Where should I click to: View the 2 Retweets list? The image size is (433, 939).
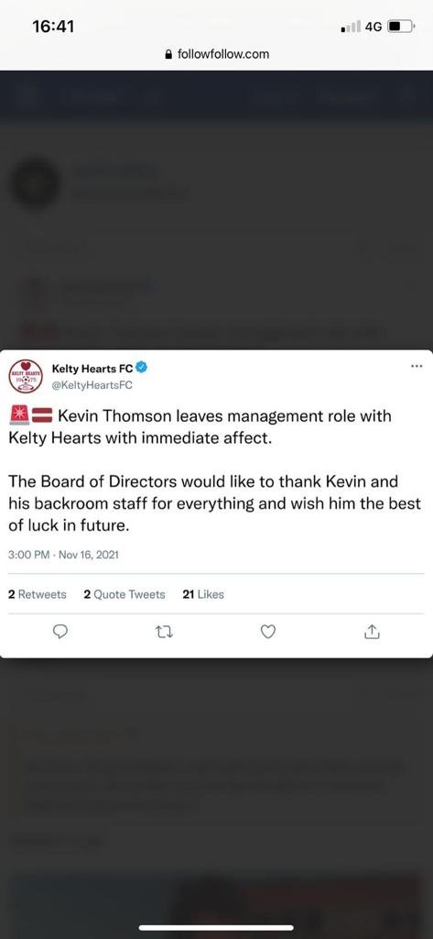pos(38,594)
